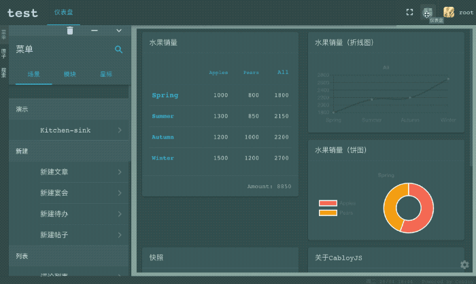Switch to the 仪表盘 header tab
The image size is (476, 284).
63,12
